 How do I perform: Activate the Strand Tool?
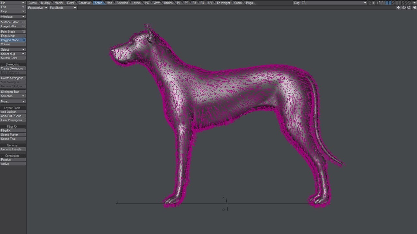coord(13,139)
